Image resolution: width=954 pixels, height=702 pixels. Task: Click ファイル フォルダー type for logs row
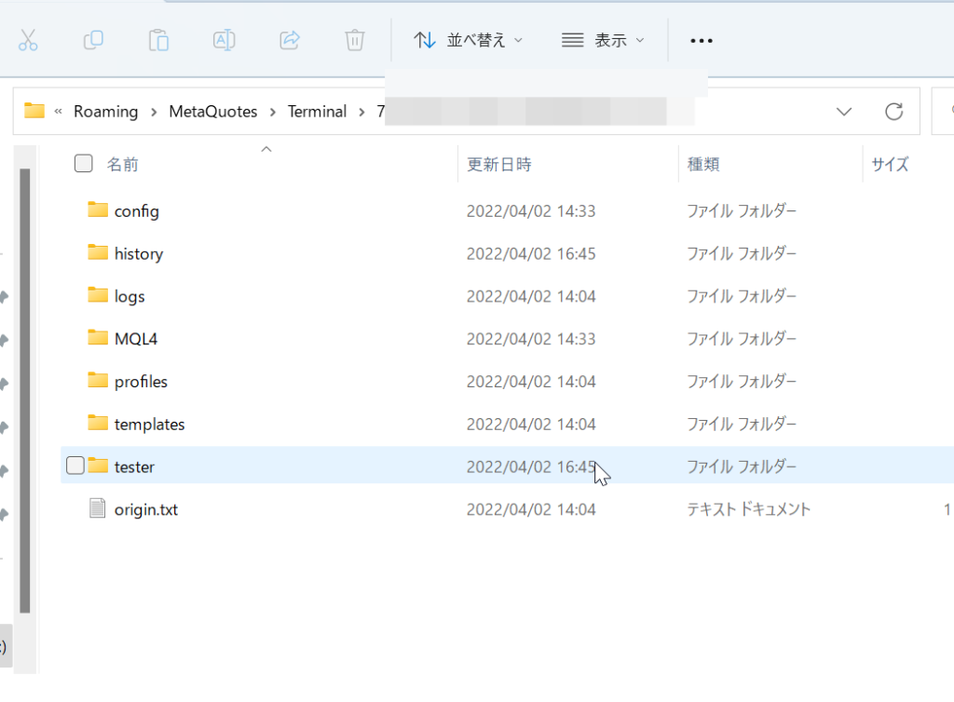[x=741, y=296]
